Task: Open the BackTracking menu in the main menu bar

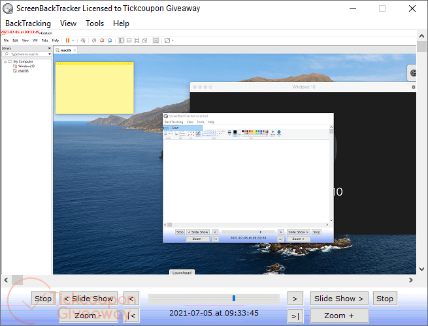Action: [x=28, y=23]
